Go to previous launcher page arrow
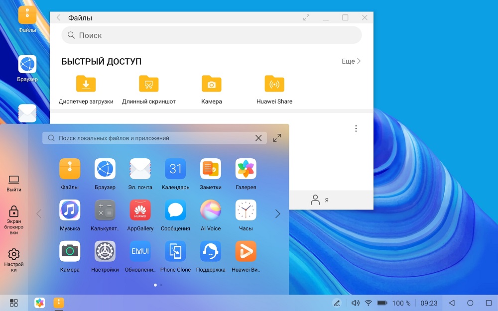The image size is (498, 311). point(39,213)
